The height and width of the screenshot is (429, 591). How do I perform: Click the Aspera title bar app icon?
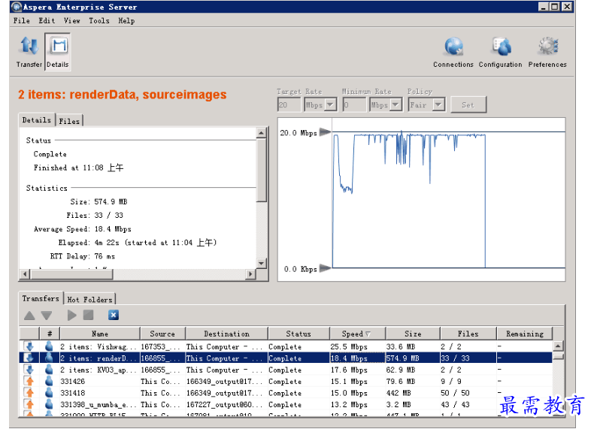point(17,7)
